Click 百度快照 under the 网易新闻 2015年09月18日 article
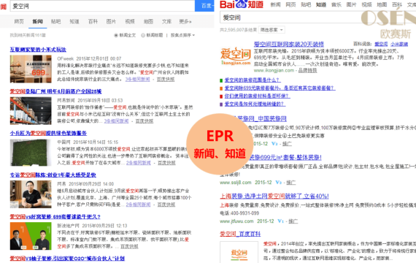This screenshot has height=263, width=416. click(145, 121)
